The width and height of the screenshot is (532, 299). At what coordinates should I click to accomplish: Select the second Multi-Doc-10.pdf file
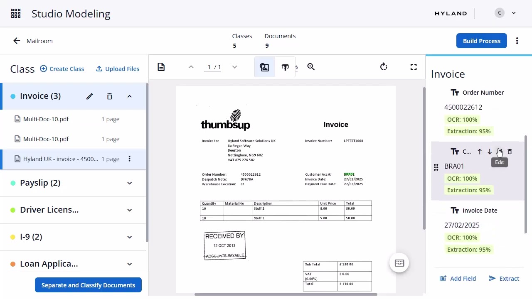73,139
